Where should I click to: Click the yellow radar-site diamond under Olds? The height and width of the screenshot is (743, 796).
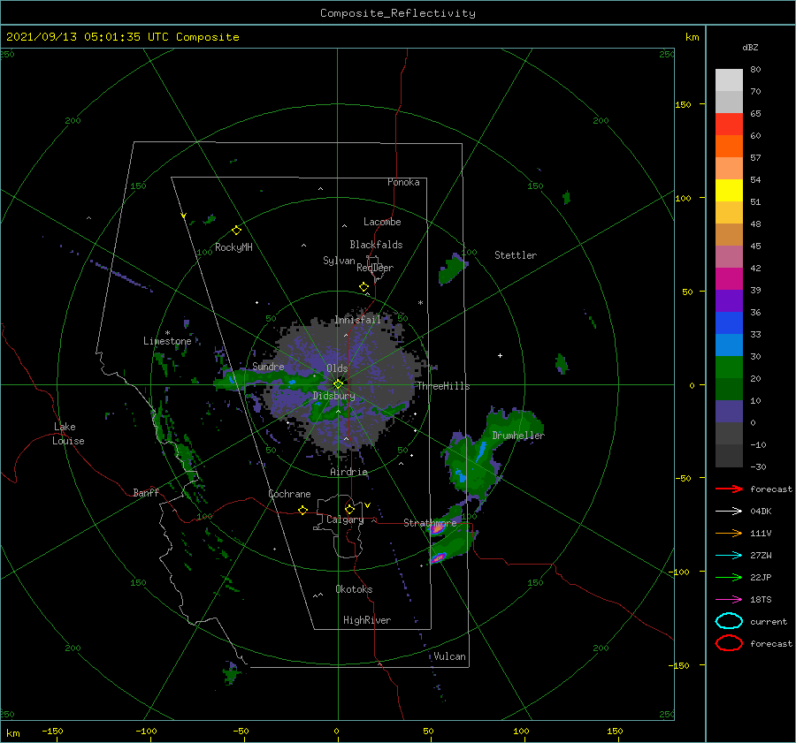(x=338, y=384)
